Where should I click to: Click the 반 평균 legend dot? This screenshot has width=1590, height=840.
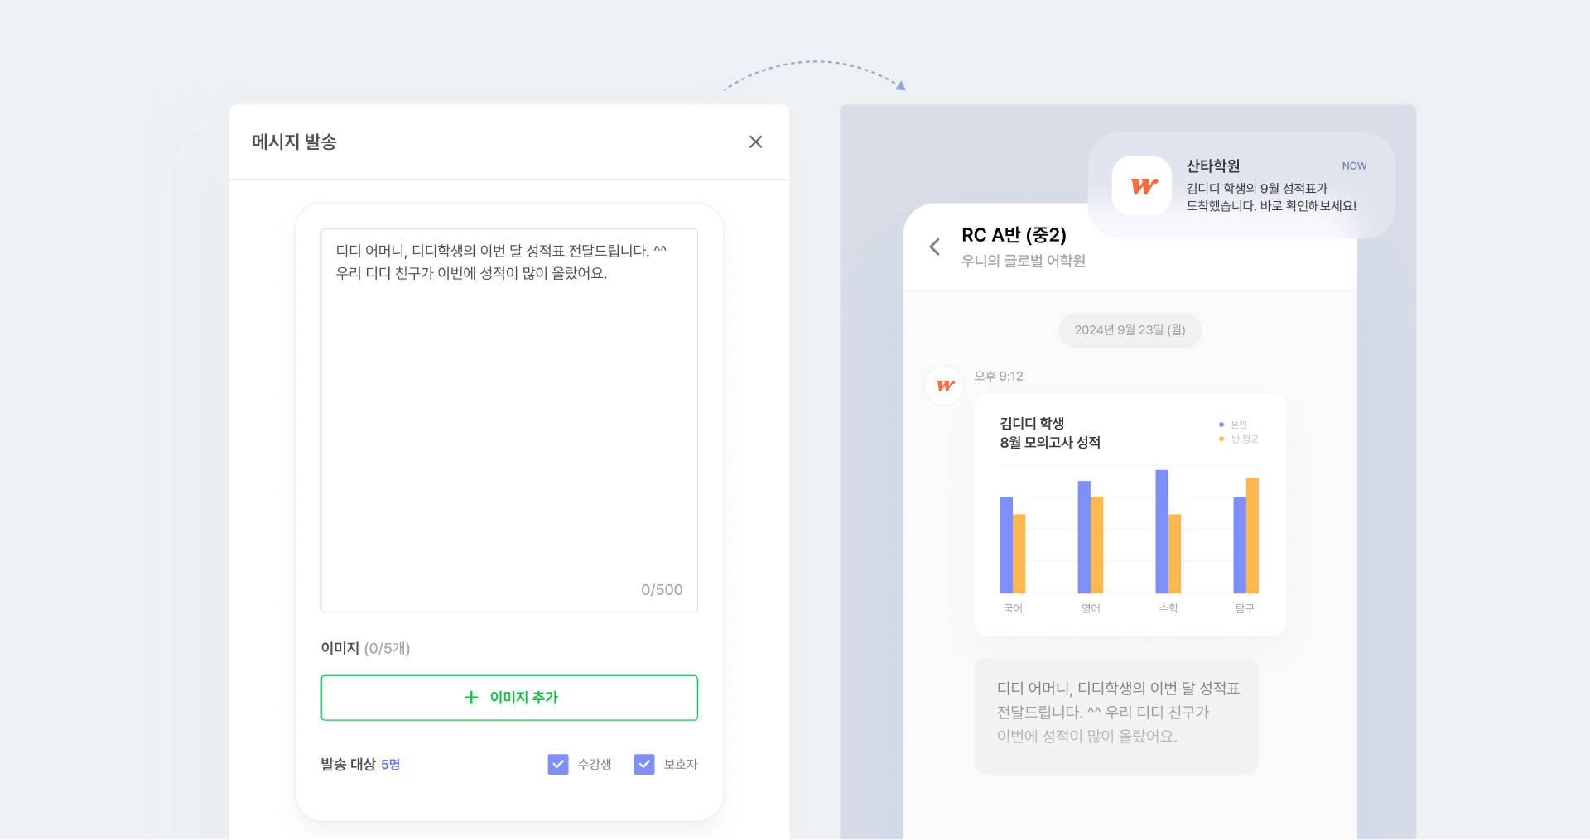pos(1221,439)
